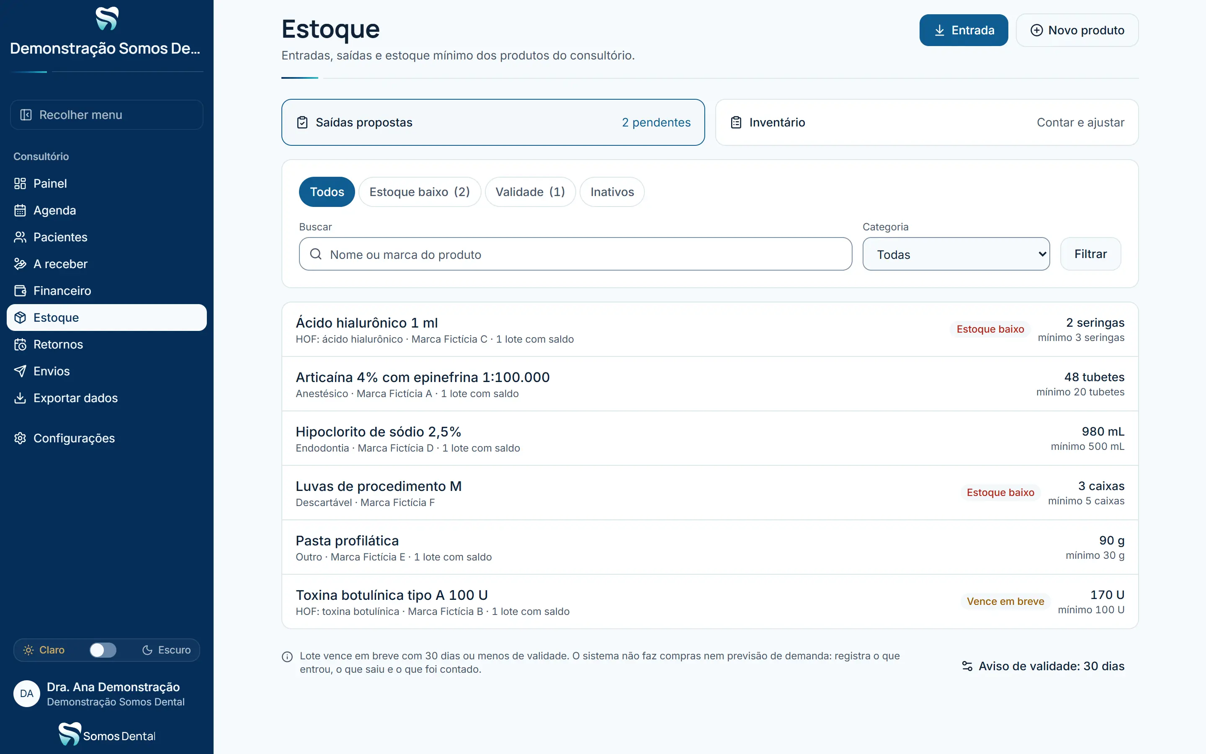Open Luvas de procedimento M row
This screenshot has height=754, width=1206.
[x=710, y=493]
